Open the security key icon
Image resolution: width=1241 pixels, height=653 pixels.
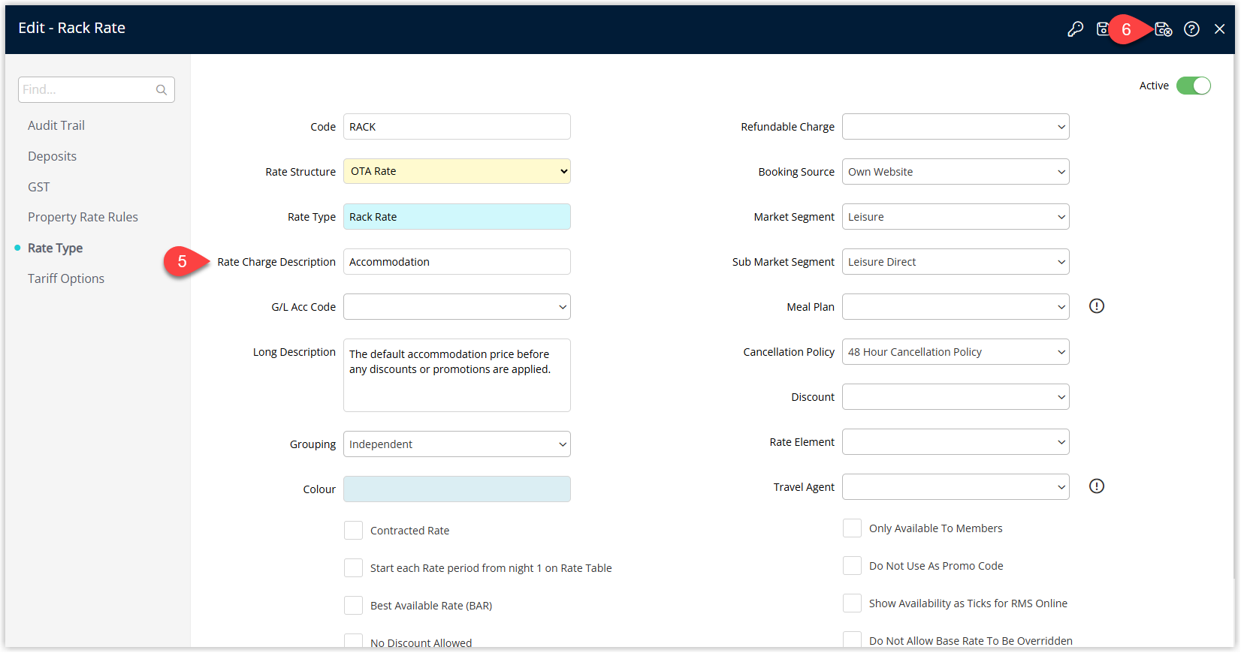click(1075, 29)
